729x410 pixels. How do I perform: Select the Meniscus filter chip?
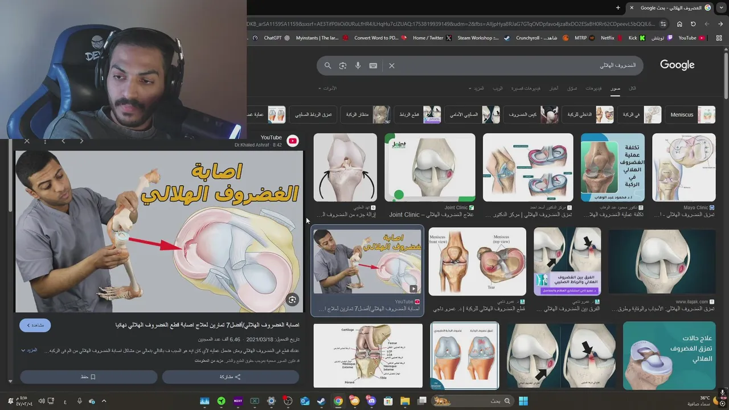point(690,114)
